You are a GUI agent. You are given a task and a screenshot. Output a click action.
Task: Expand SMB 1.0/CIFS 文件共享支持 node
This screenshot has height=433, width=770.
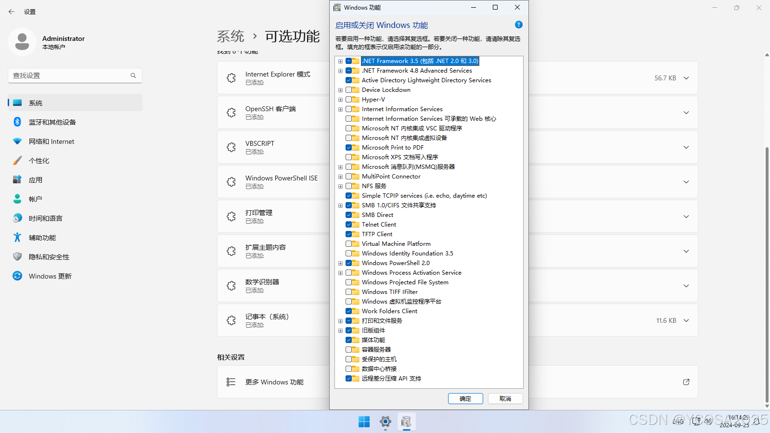click(340, 205)
